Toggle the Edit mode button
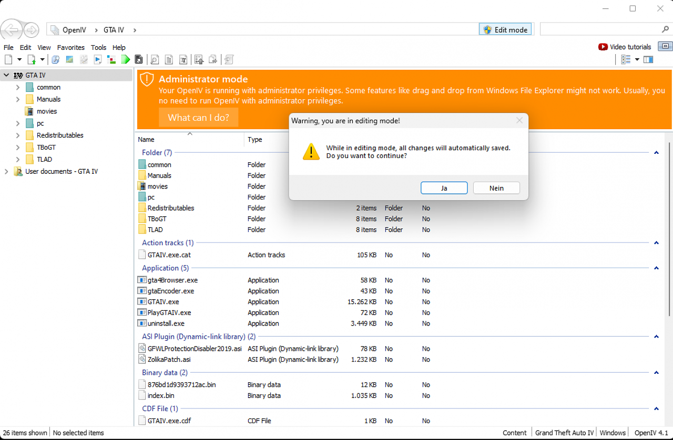673x440 pixels. 505,29
